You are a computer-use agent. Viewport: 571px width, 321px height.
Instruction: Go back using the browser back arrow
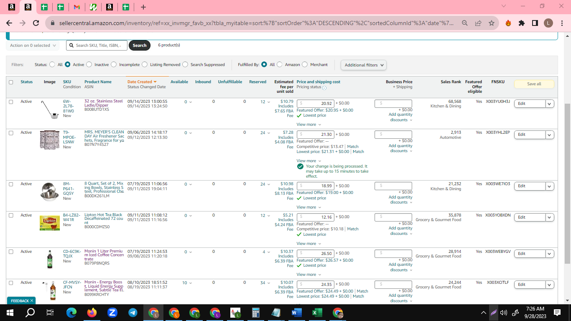pos(9,23)
